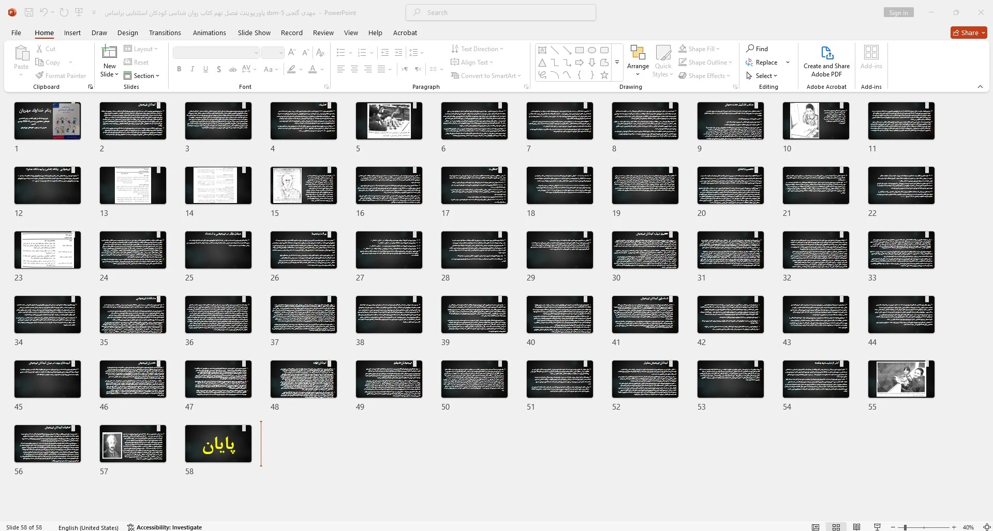Toggle text Shadow effect
993x531 pixels.
219,69
